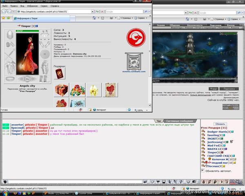Open the 'Правка' menu
Viewport: 245px width, 196px height.
[x=14, y=6]
